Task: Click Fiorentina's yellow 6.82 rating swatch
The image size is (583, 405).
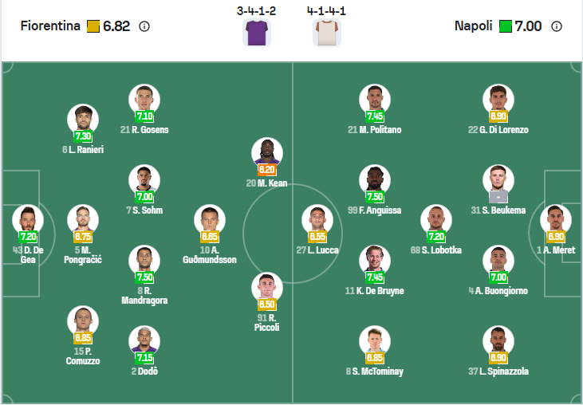Action: [x=93, y=26]
